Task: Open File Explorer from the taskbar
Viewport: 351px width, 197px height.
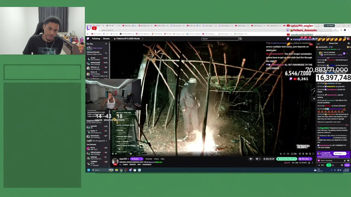Action: click(117, 170)
